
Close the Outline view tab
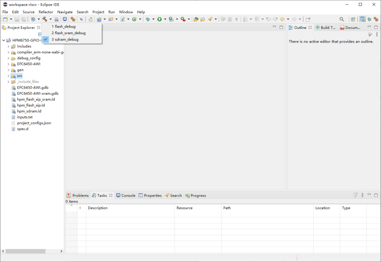tap(310, 28)
